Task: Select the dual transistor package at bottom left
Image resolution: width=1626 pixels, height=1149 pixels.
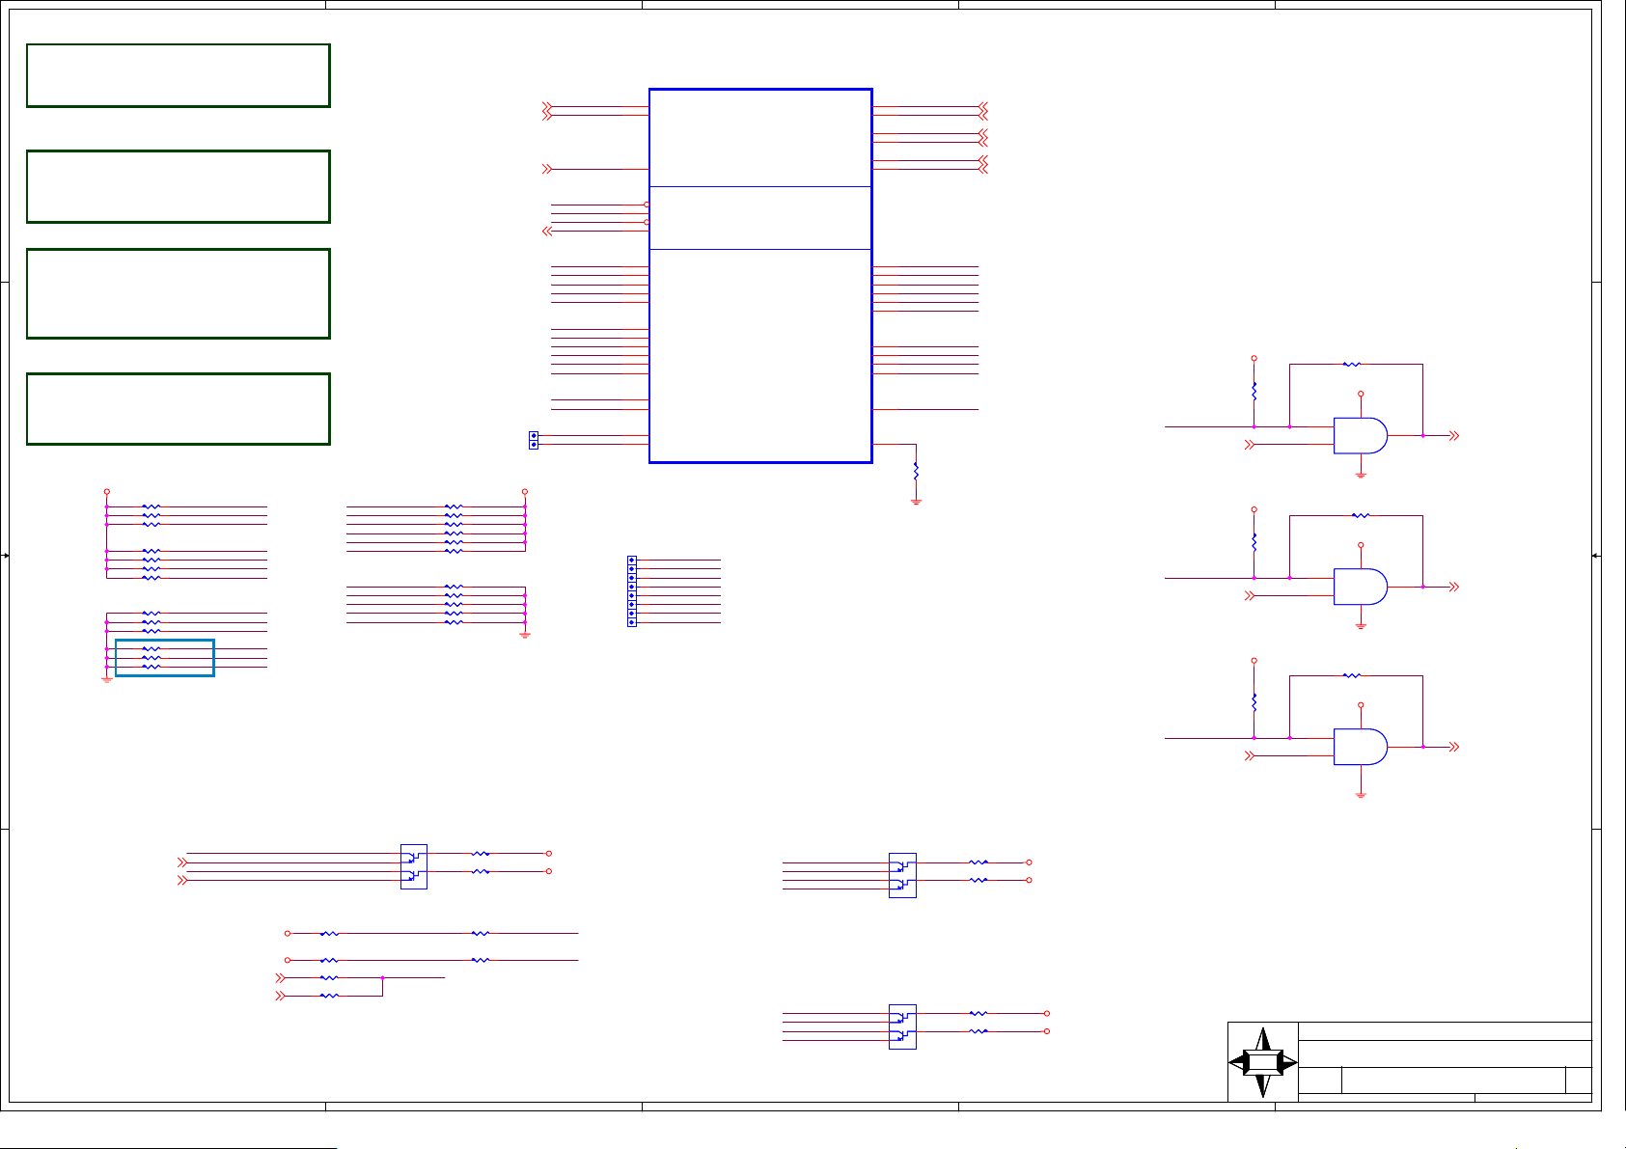Action: (414, 866)
